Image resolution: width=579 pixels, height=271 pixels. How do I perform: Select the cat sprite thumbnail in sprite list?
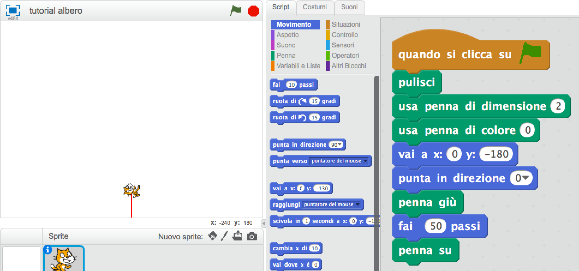64,259
